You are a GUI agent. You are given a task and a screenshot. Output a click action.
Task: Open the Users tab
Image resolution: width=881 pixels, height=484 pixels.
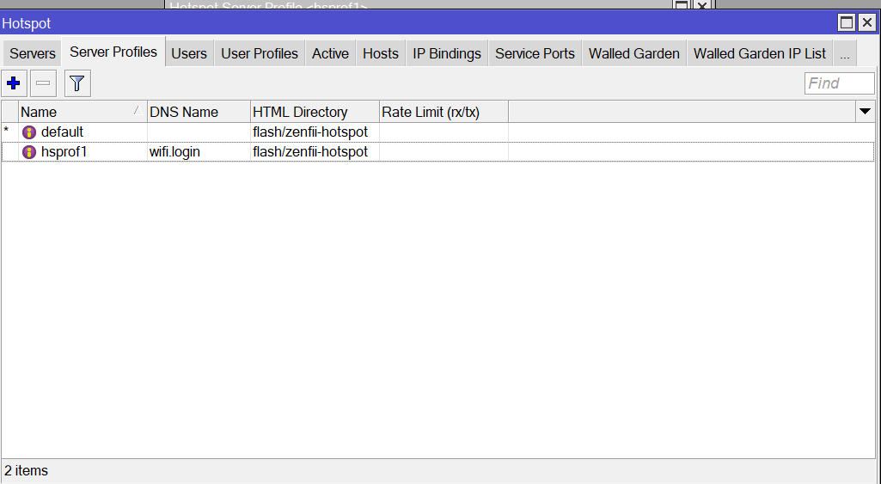[189, 53]
